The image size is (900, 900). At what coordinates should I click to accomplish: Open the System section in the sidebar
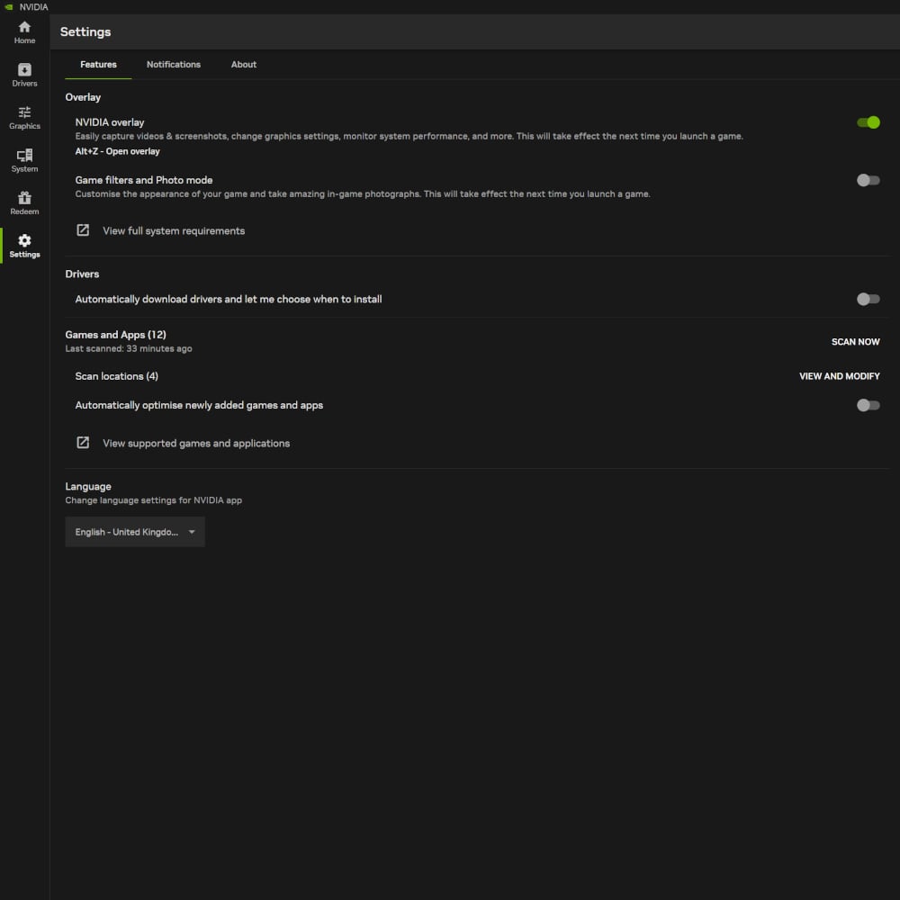tap(24, 160)
